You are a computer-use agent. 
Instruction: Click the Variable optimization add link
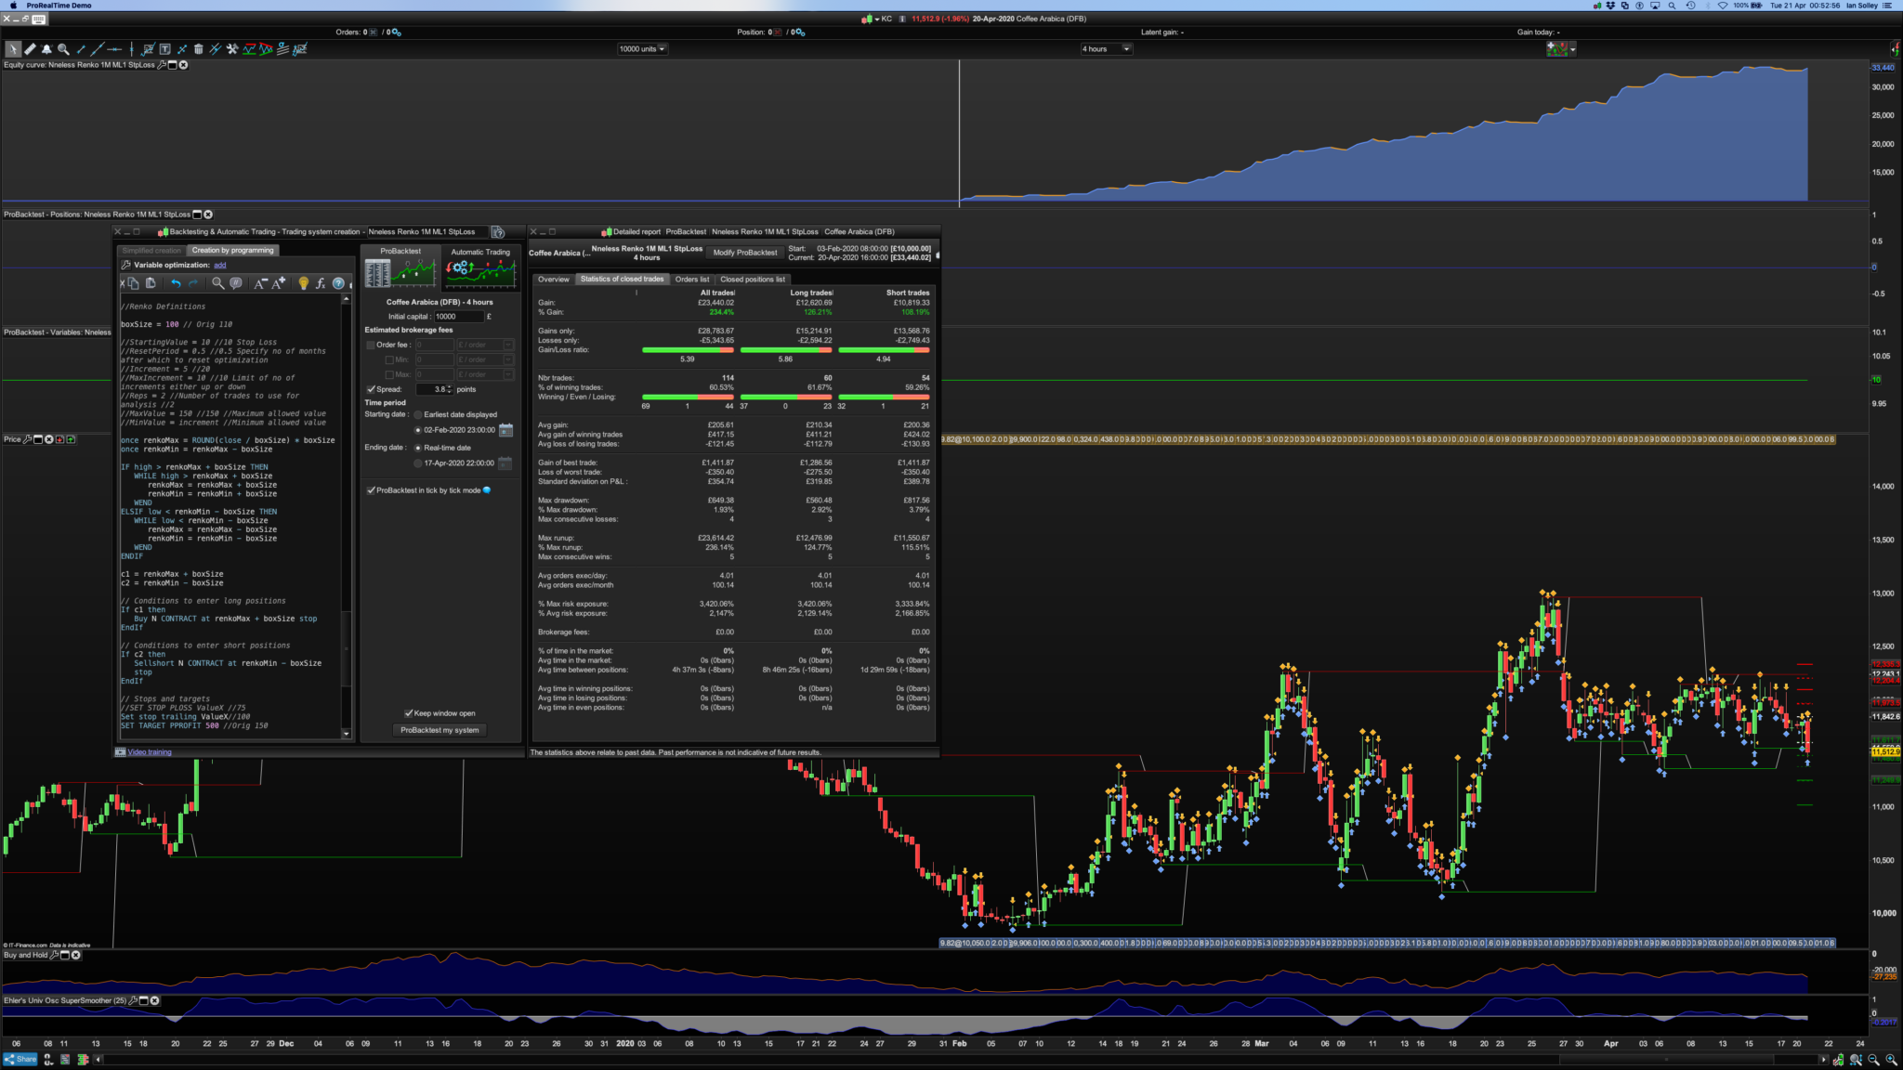(x=220, y=265)
